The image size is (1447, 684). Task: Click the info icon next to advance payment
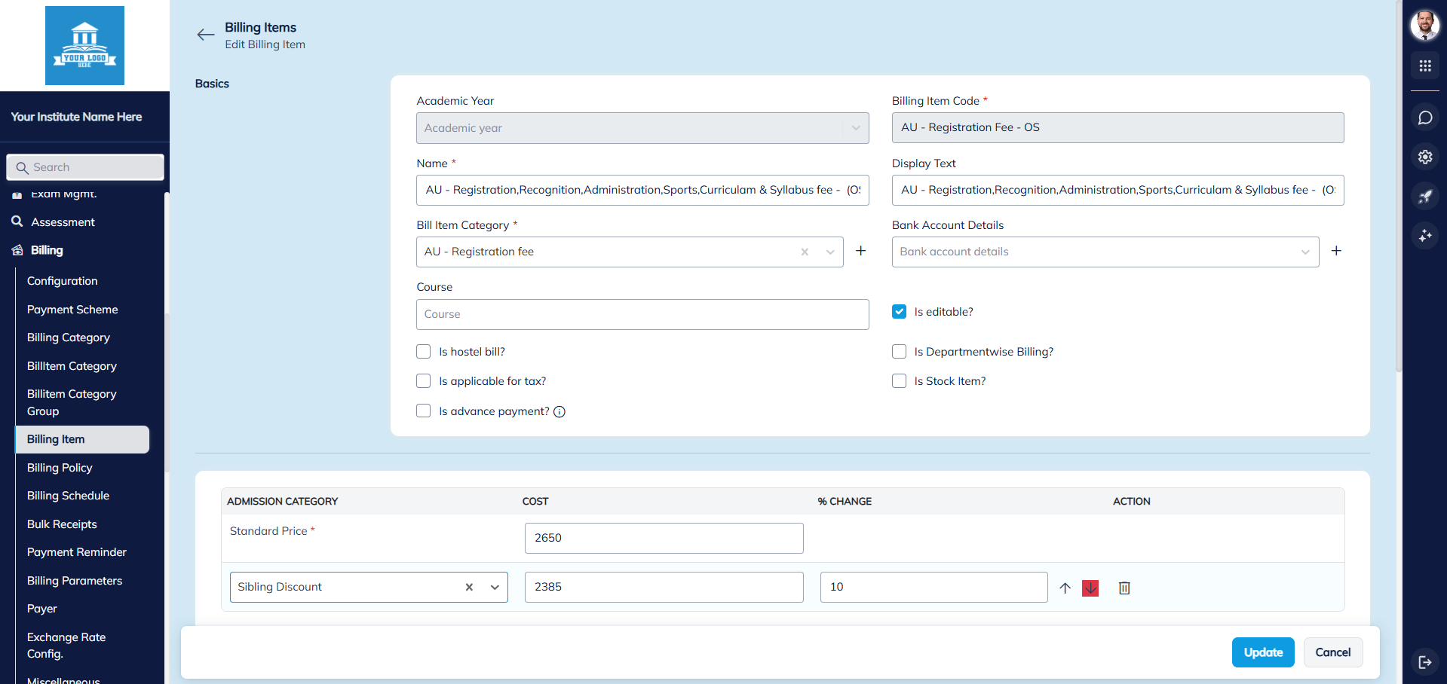(x=559, y=411)
